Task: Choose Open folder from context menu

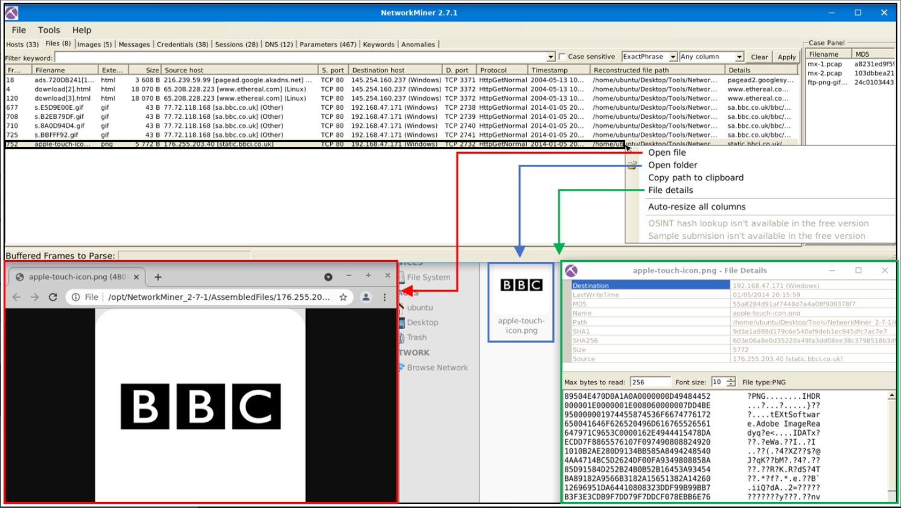Action: 672,165
